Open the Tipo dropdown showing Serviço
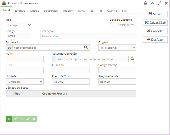This screenshot has height=135, width=170. (x=19, y=25)
